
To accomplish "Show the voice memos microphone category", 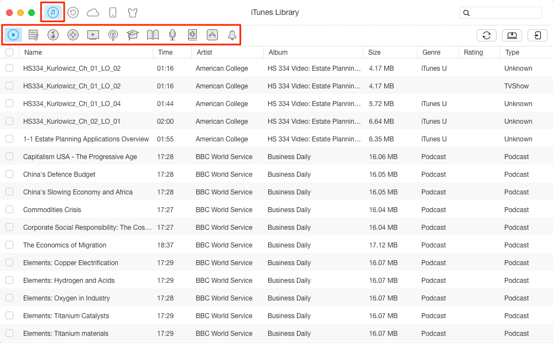I will pyautogui.click(x=173, y=35).
